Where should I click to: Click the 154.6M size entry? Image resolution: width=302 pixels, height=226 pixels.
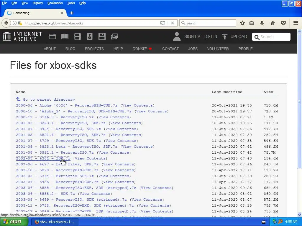pyautogui.click(x=271, y=158)
